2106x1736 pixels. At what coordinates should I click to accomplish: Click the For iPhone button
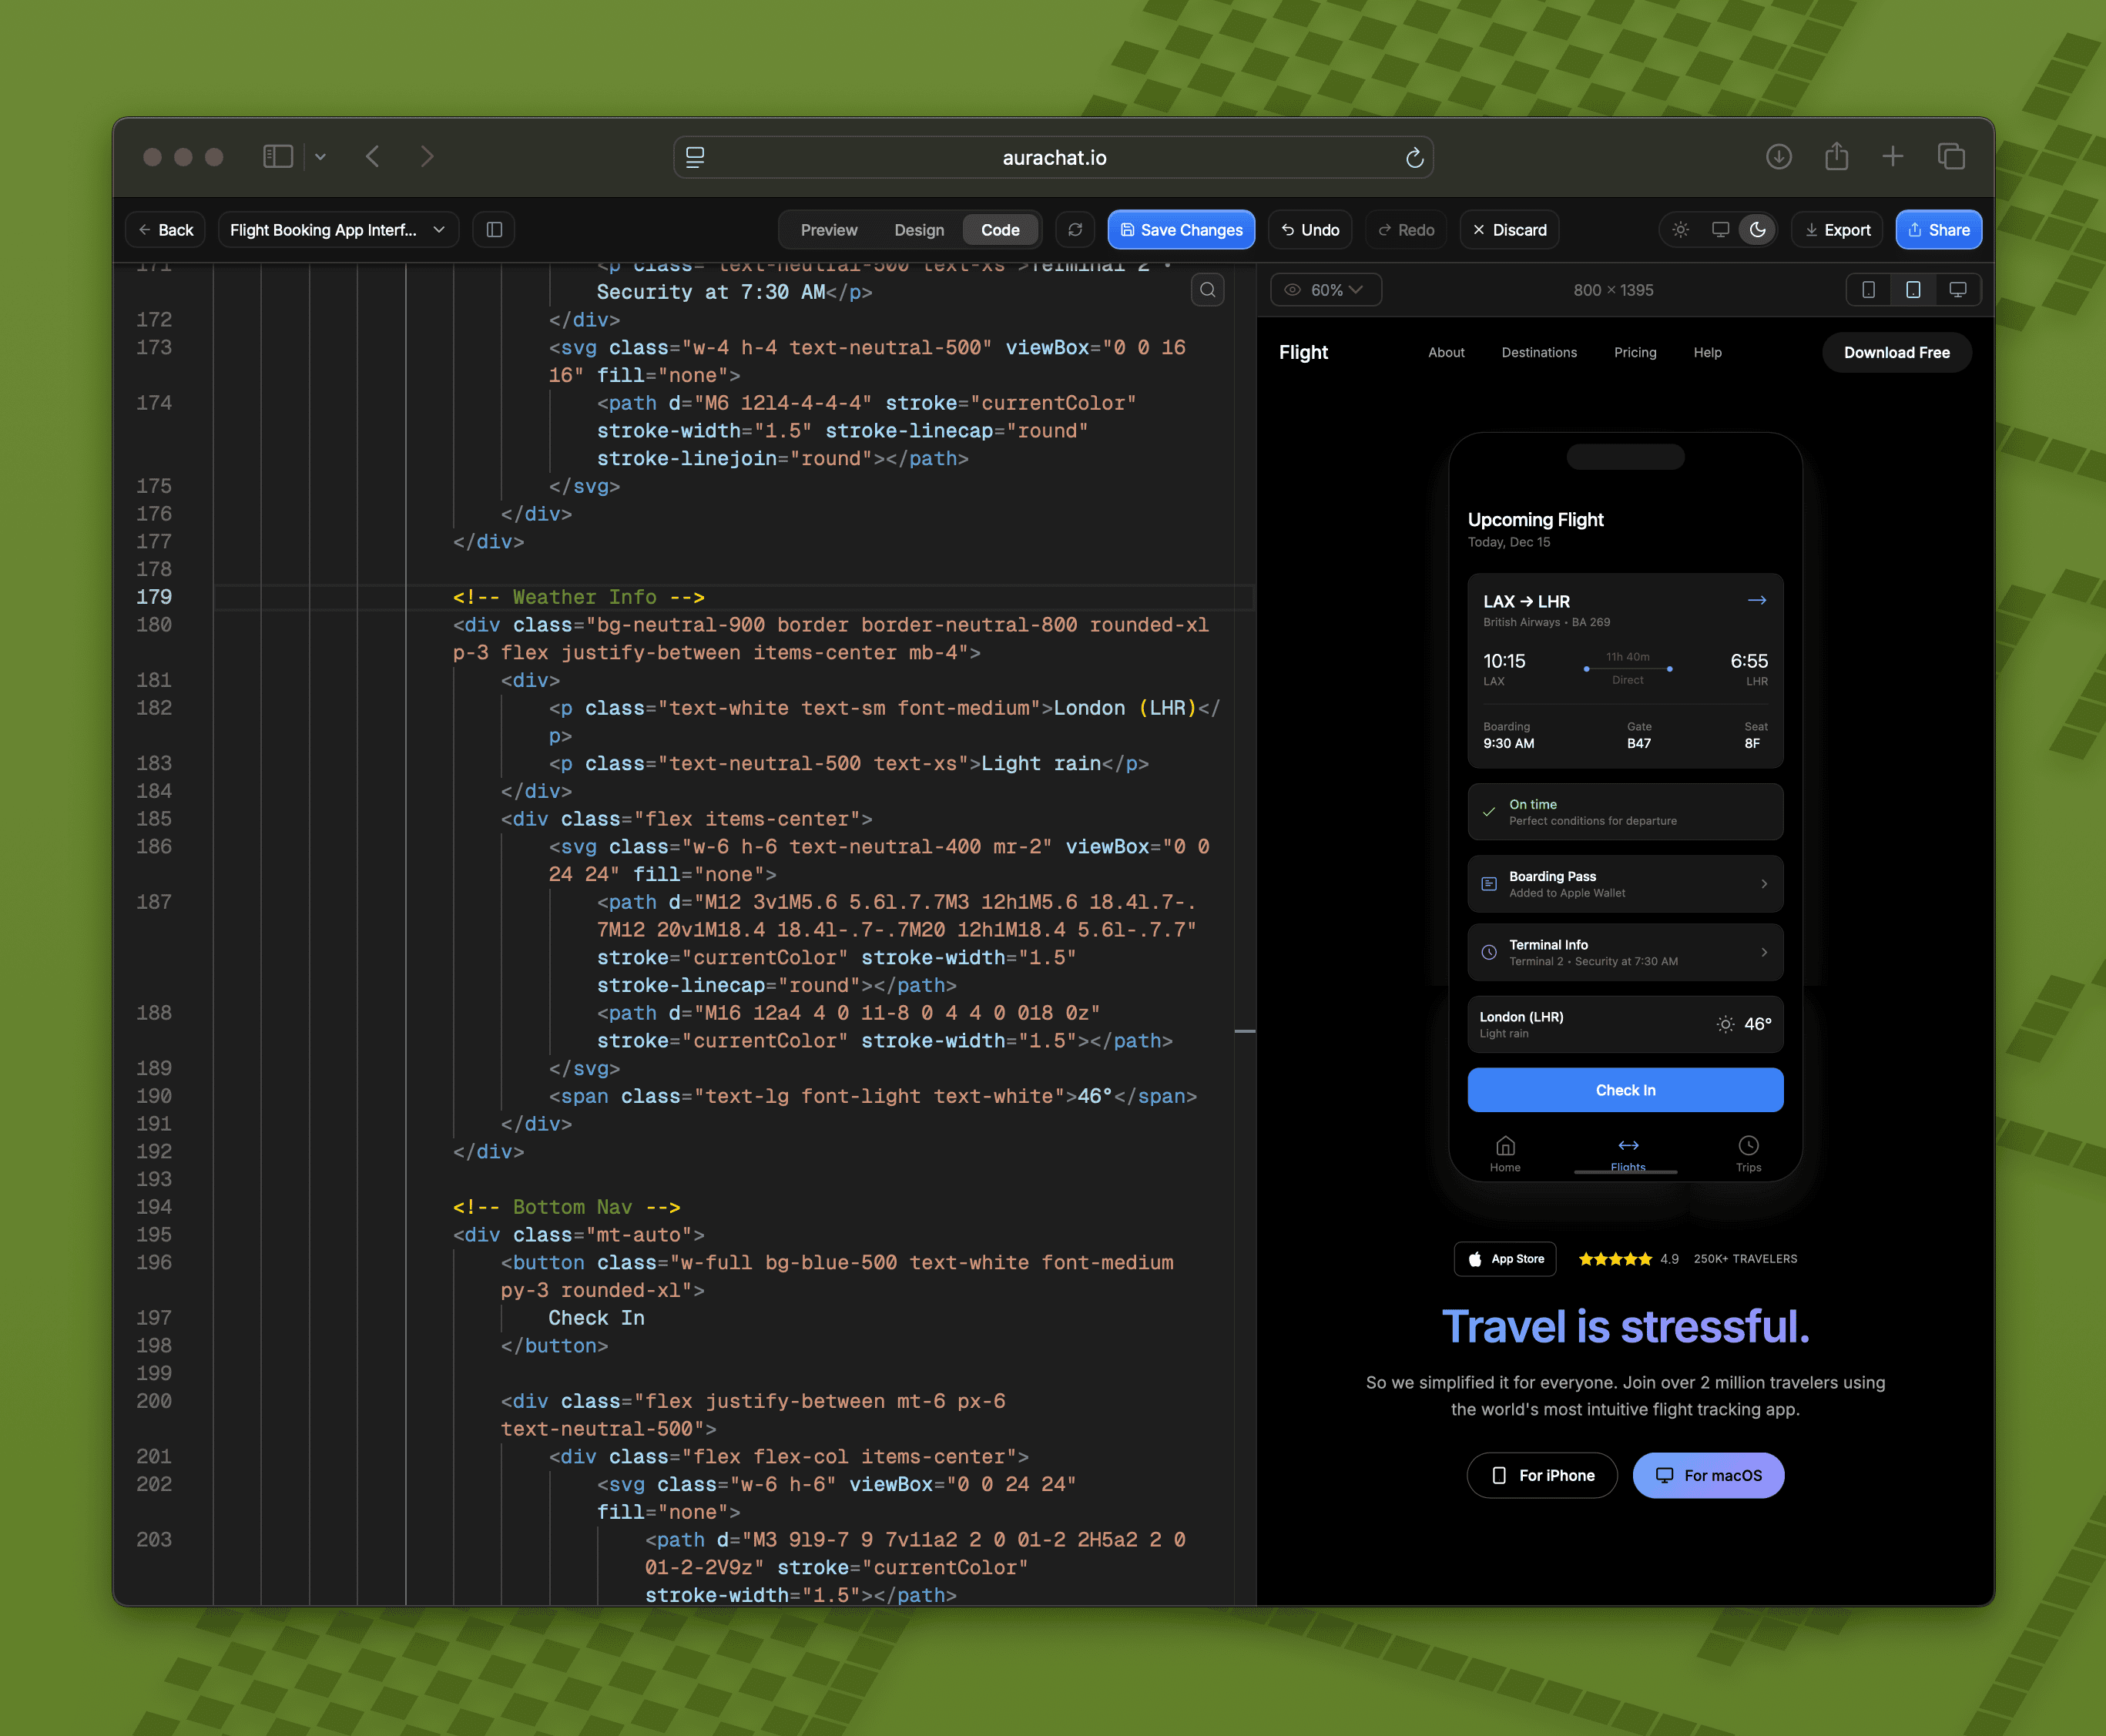coord(1542,1475)
